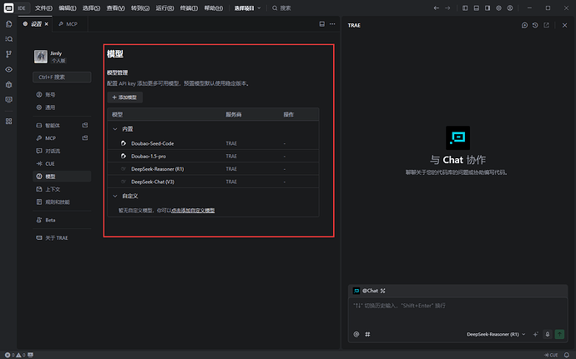Open the 选择项目 project dropdown
This screenshot has width=576, height=359.
(x=248, y=8)
